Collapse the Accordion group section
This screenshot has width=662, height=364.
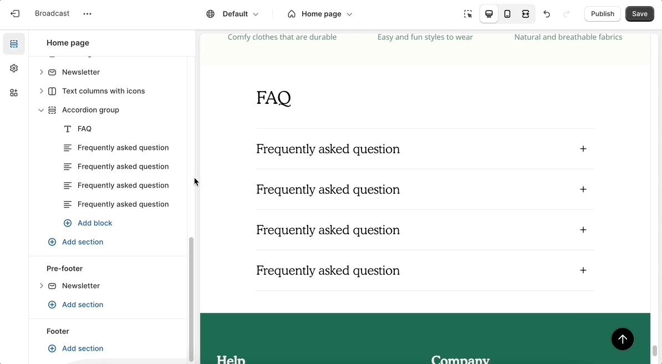(x=41, y=110)
